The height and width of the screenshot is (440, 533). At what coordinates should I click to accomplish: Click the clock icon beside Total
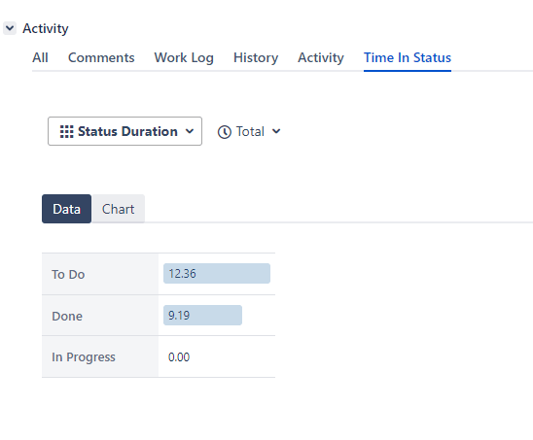(x=225, y=132)
